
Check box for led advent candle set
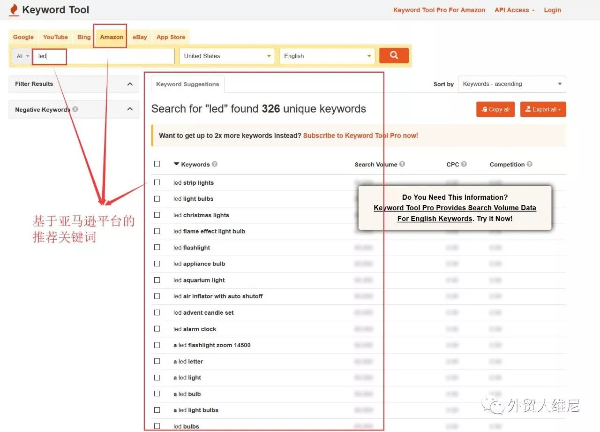157,312
